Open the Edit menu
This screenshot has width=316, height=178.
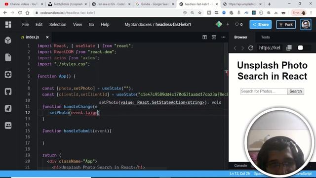39,24
